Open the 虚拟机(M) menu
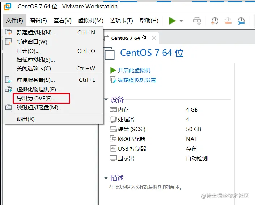This screenshot has width=255, height=205. click(90, 21)
